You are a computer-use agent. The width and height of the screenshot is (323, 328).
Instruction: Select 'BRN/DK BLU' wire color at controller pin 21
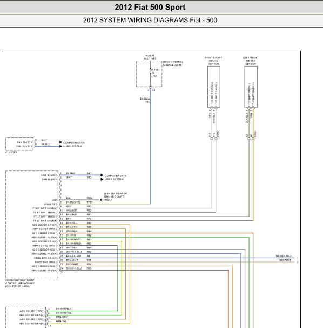(x=73, y=256)
